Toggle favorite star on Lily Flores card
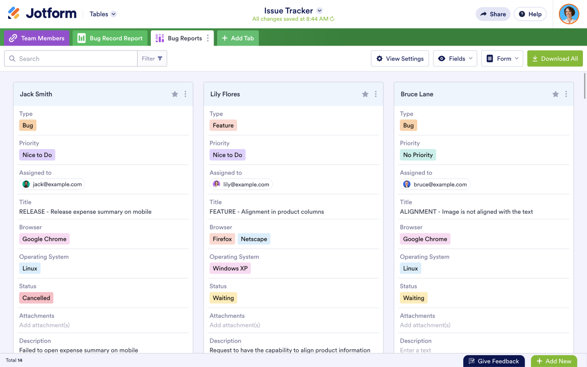The width and height of the screenshot is (587, 367). (365, 94)
